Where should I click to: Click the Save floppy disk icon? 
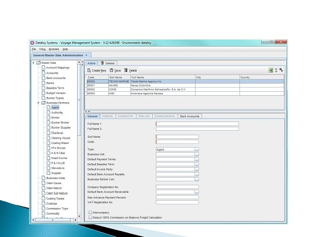pos(111,70)
